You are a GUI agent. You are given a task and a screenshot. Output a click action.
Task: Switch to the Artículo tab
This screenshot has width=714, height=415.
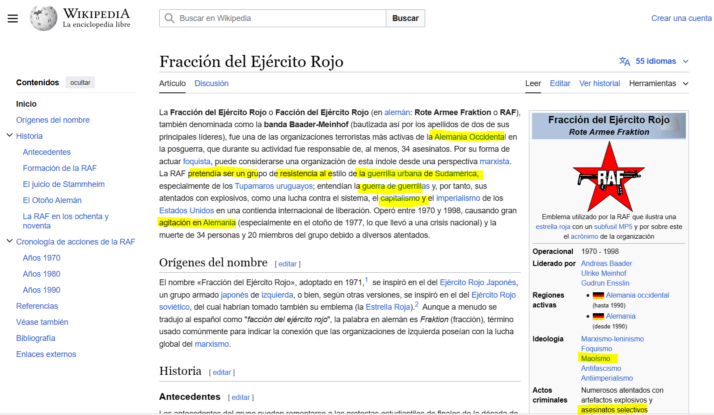coord(172,83)
